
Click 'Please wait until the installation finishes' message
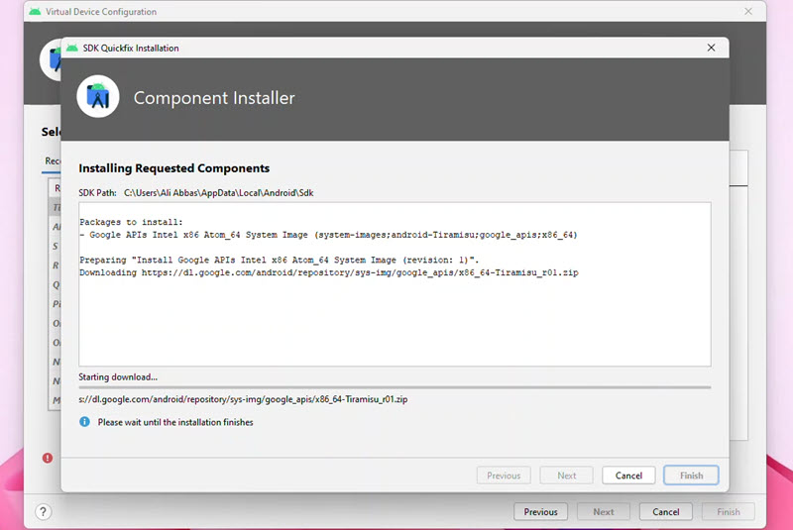click(x=175, y=422)
